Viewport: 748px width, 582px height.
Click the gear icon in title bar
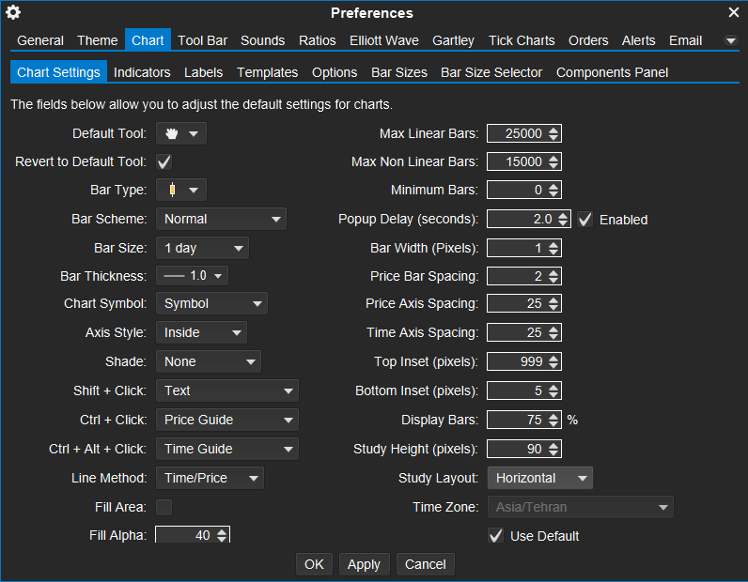(x=13, y=12)
